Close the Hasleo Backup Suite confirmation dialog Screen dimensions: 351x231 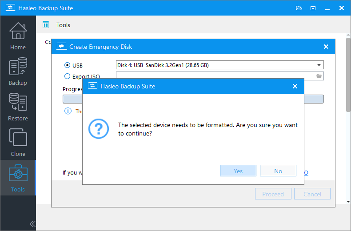click(x=295, y=86)
